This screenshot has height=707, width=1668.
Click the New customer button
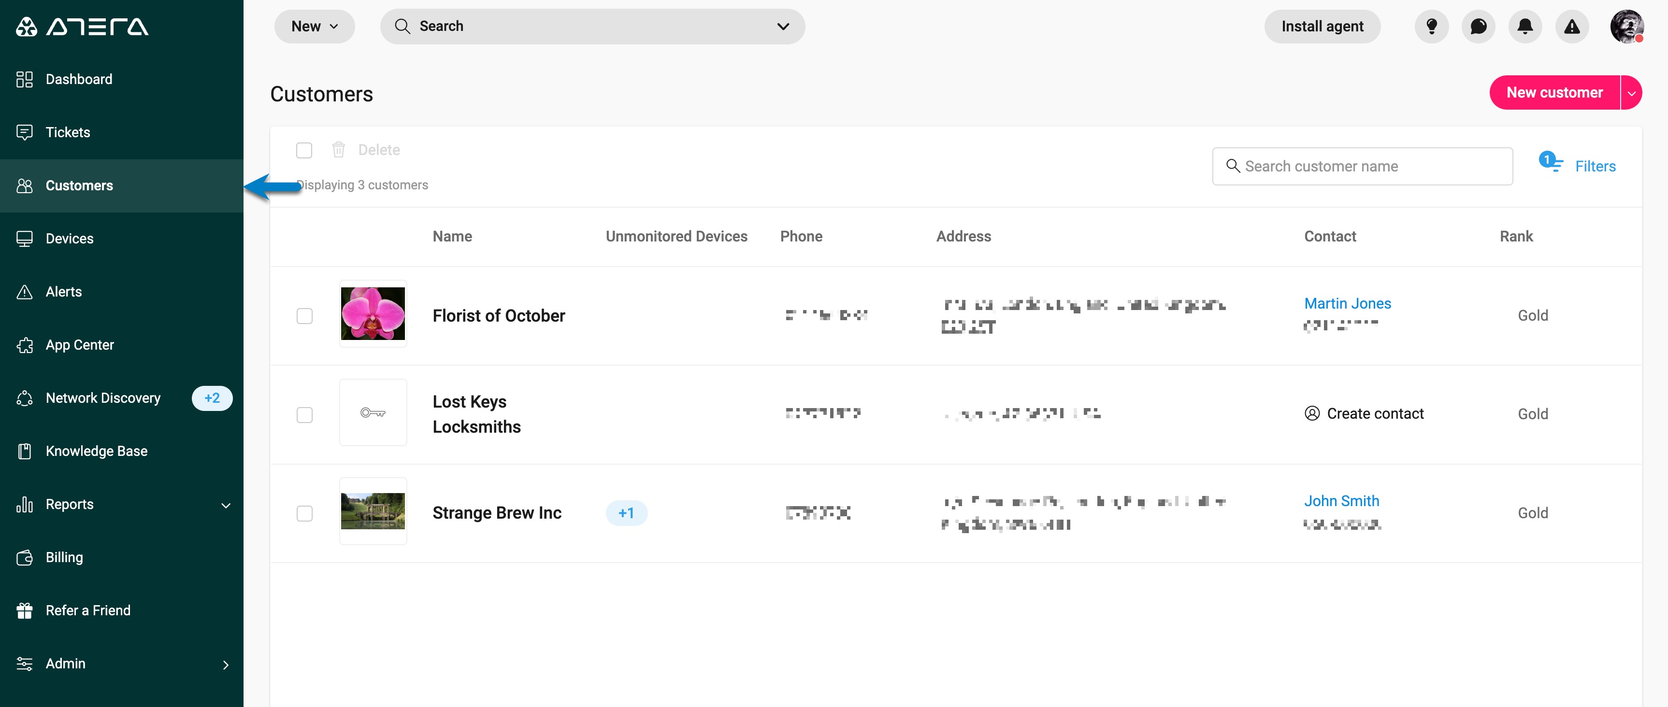pos(1554,93)
